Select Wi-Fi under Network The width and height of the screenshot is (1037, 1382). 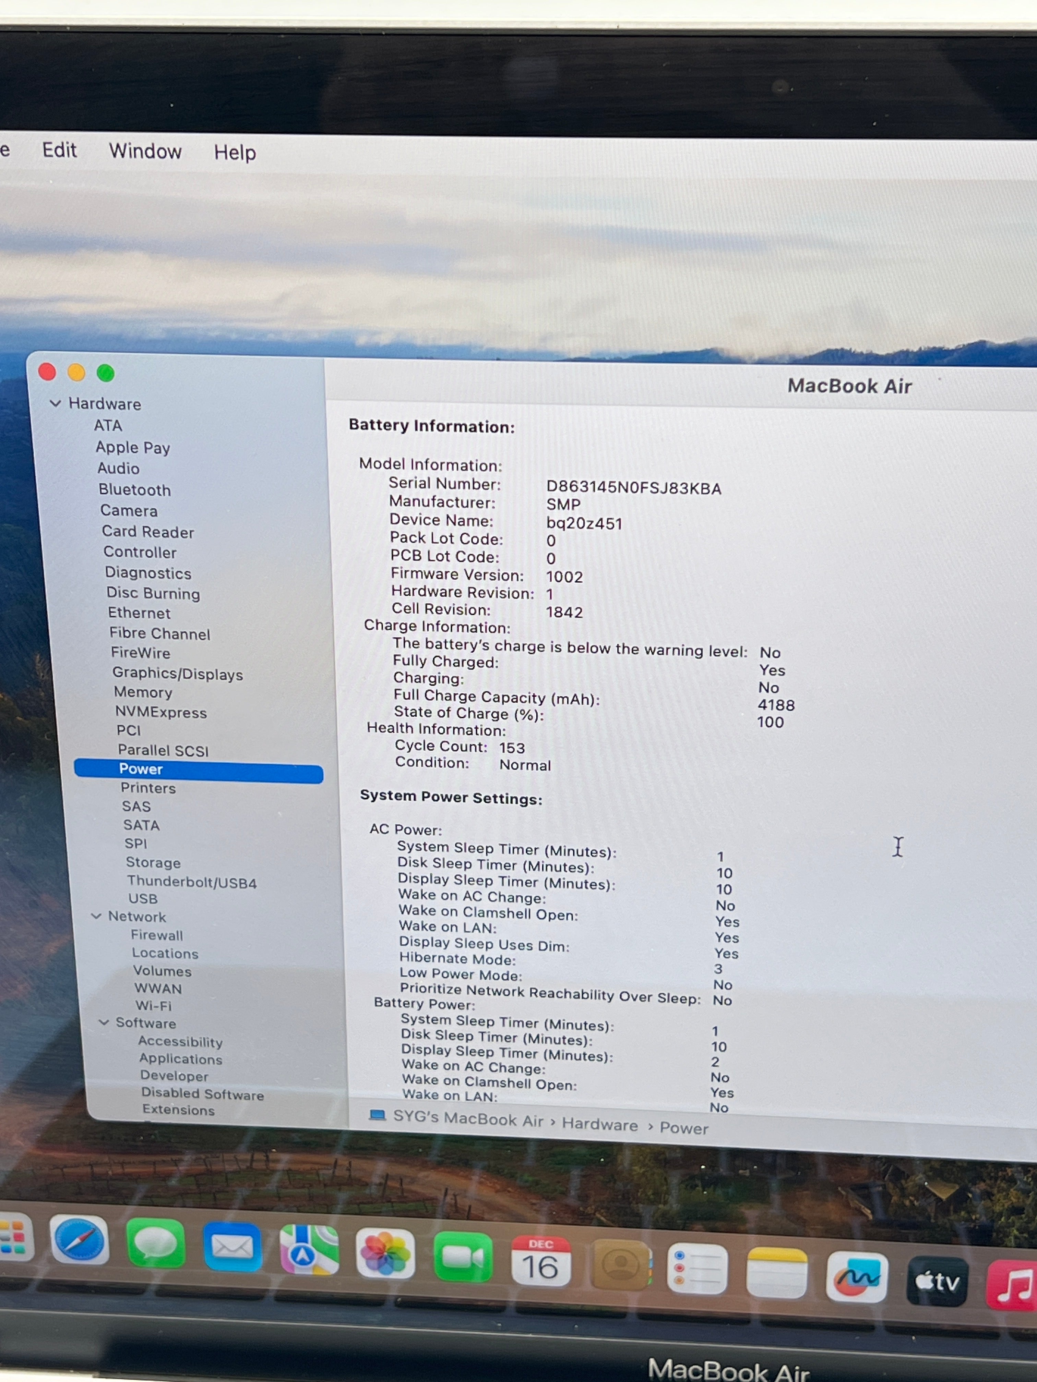[153, 1006]
